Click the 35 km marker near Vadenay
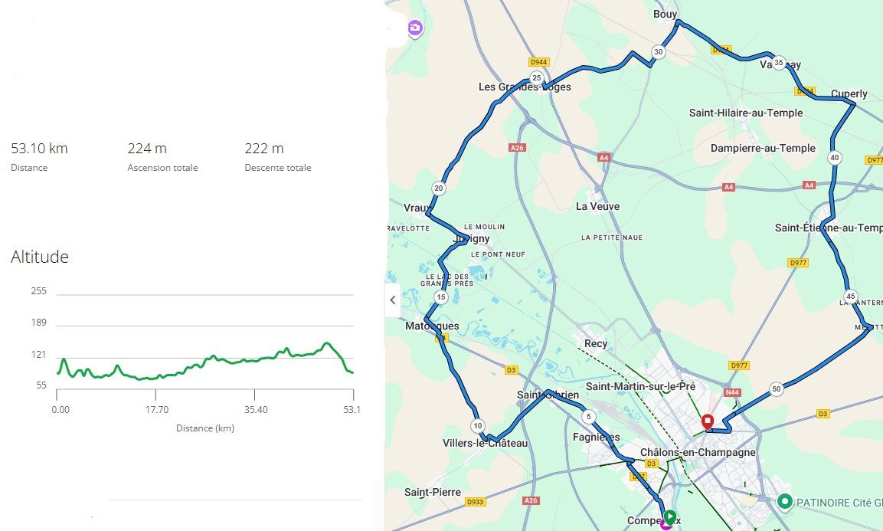This screenshot has height=531, width=883. point(779,63)
